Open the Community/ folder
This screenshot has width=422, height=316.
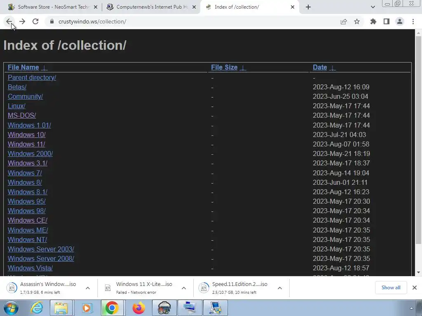tap(25, 96)
